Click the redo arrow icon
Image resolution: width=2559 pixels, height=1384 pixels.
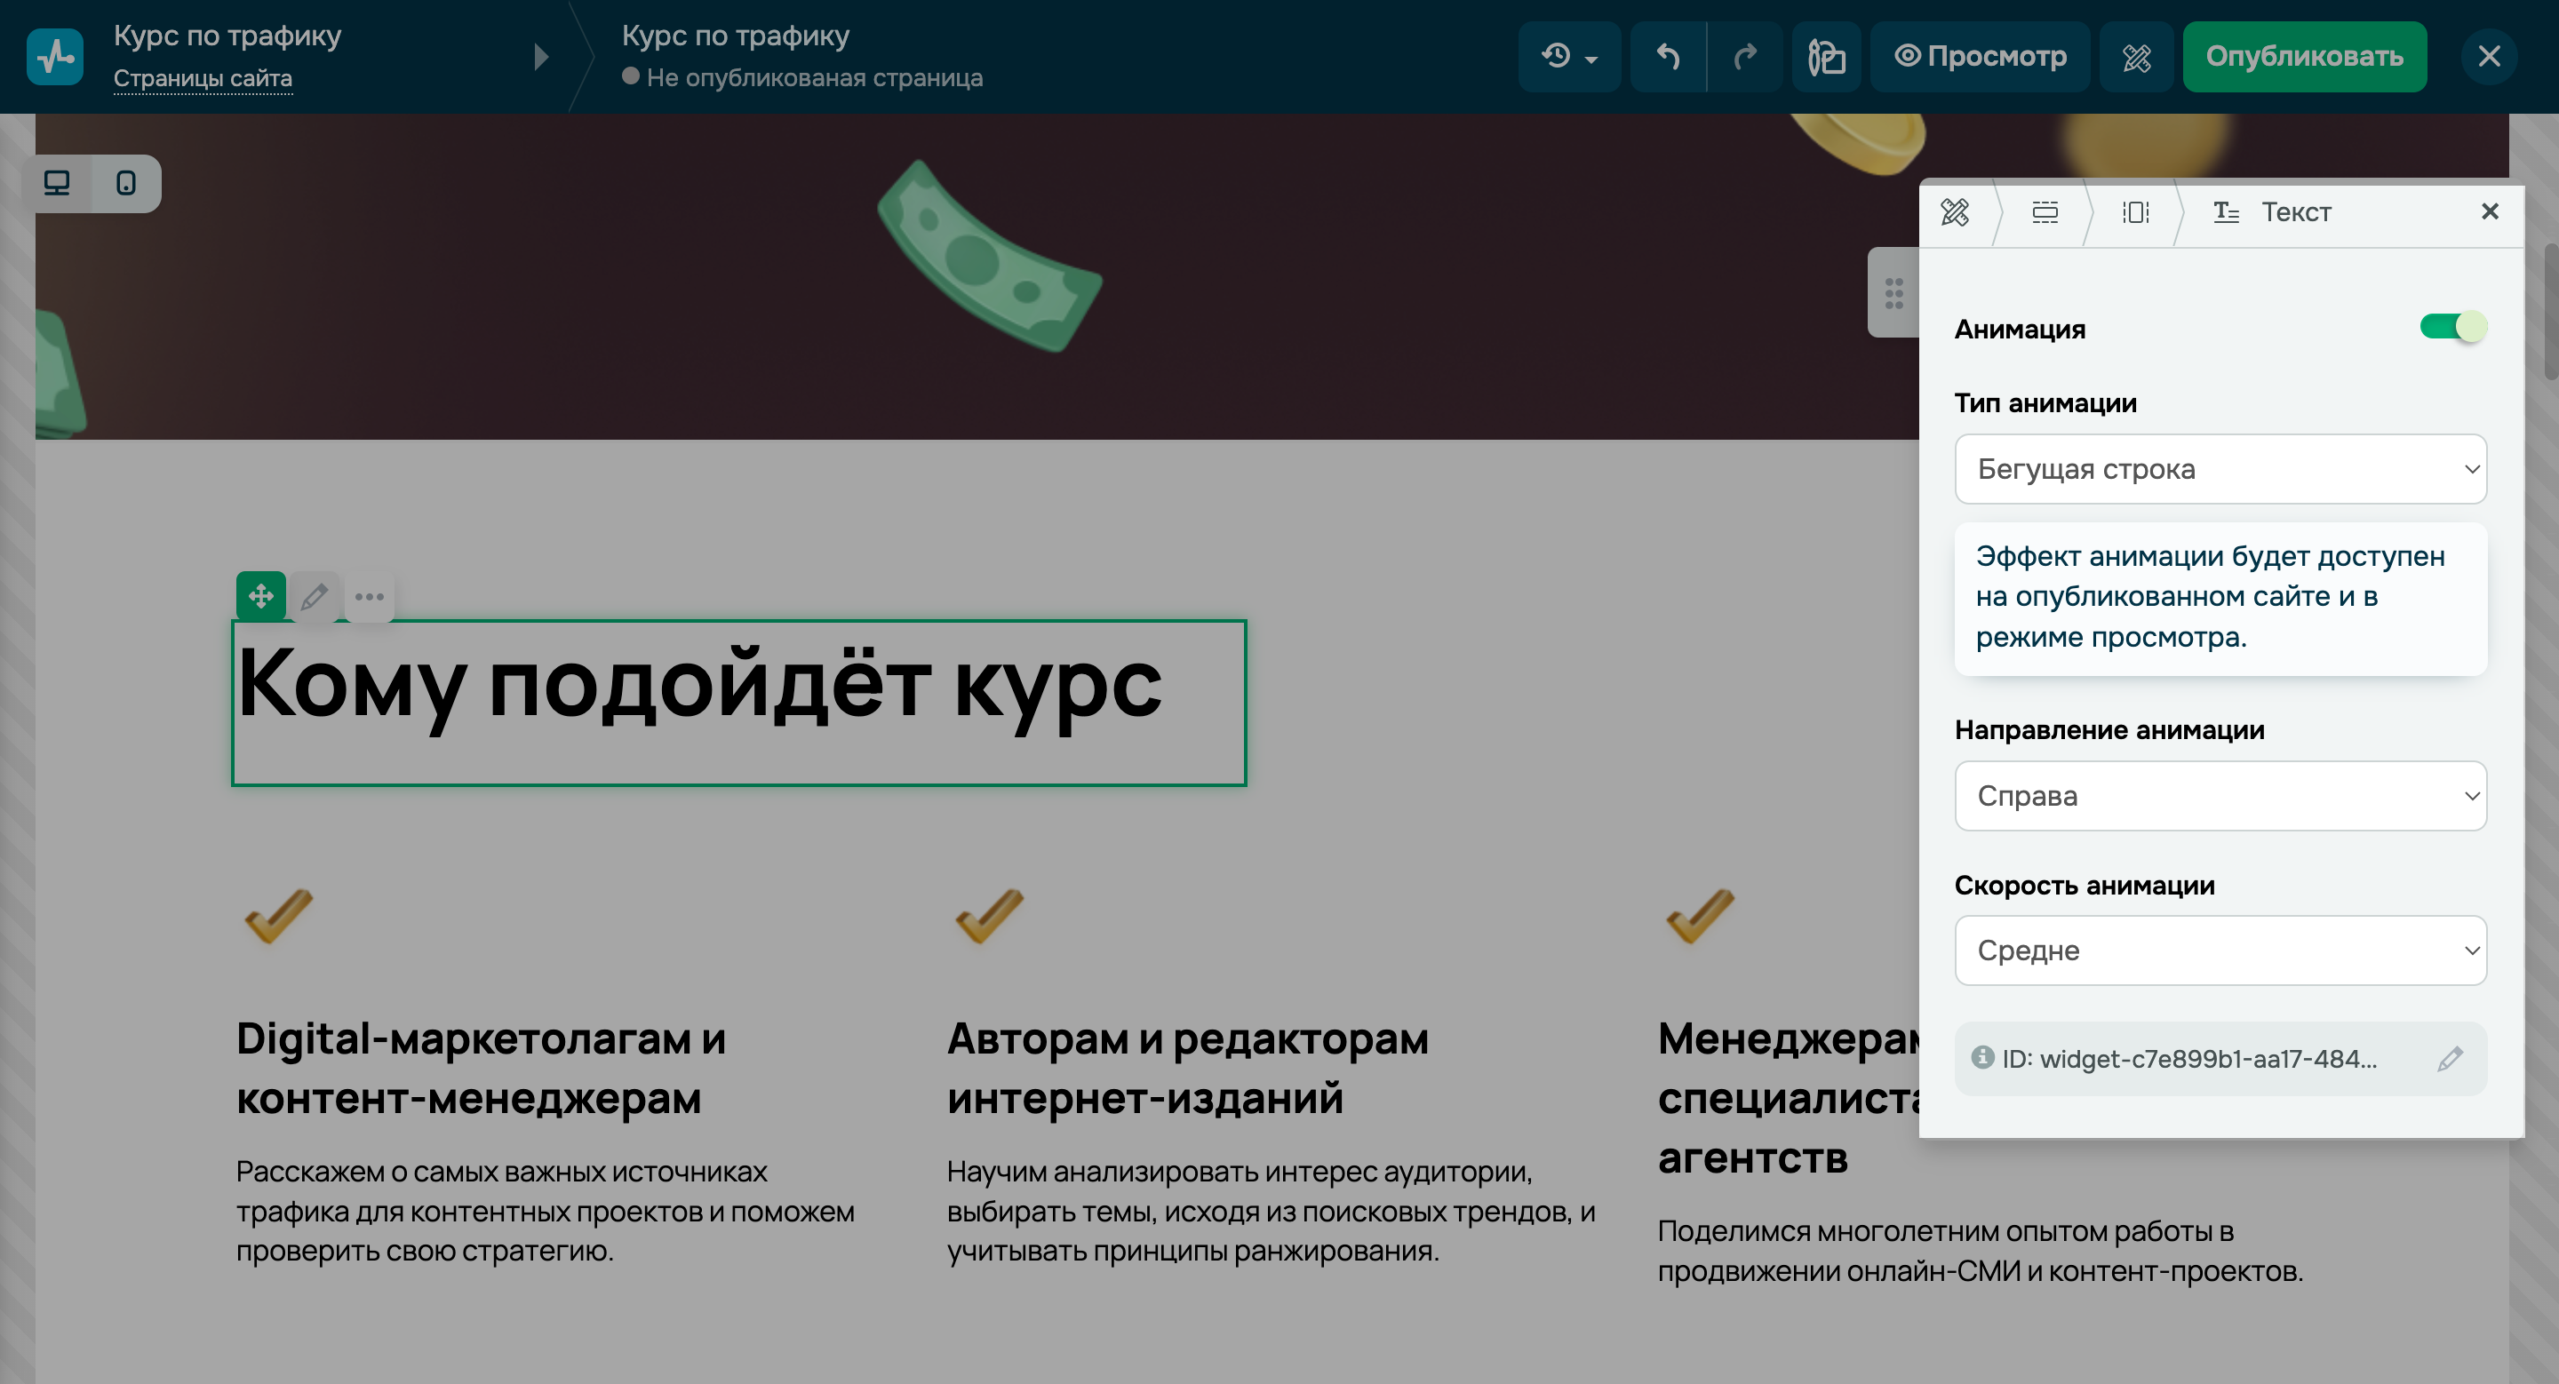tap(1748, 57)
